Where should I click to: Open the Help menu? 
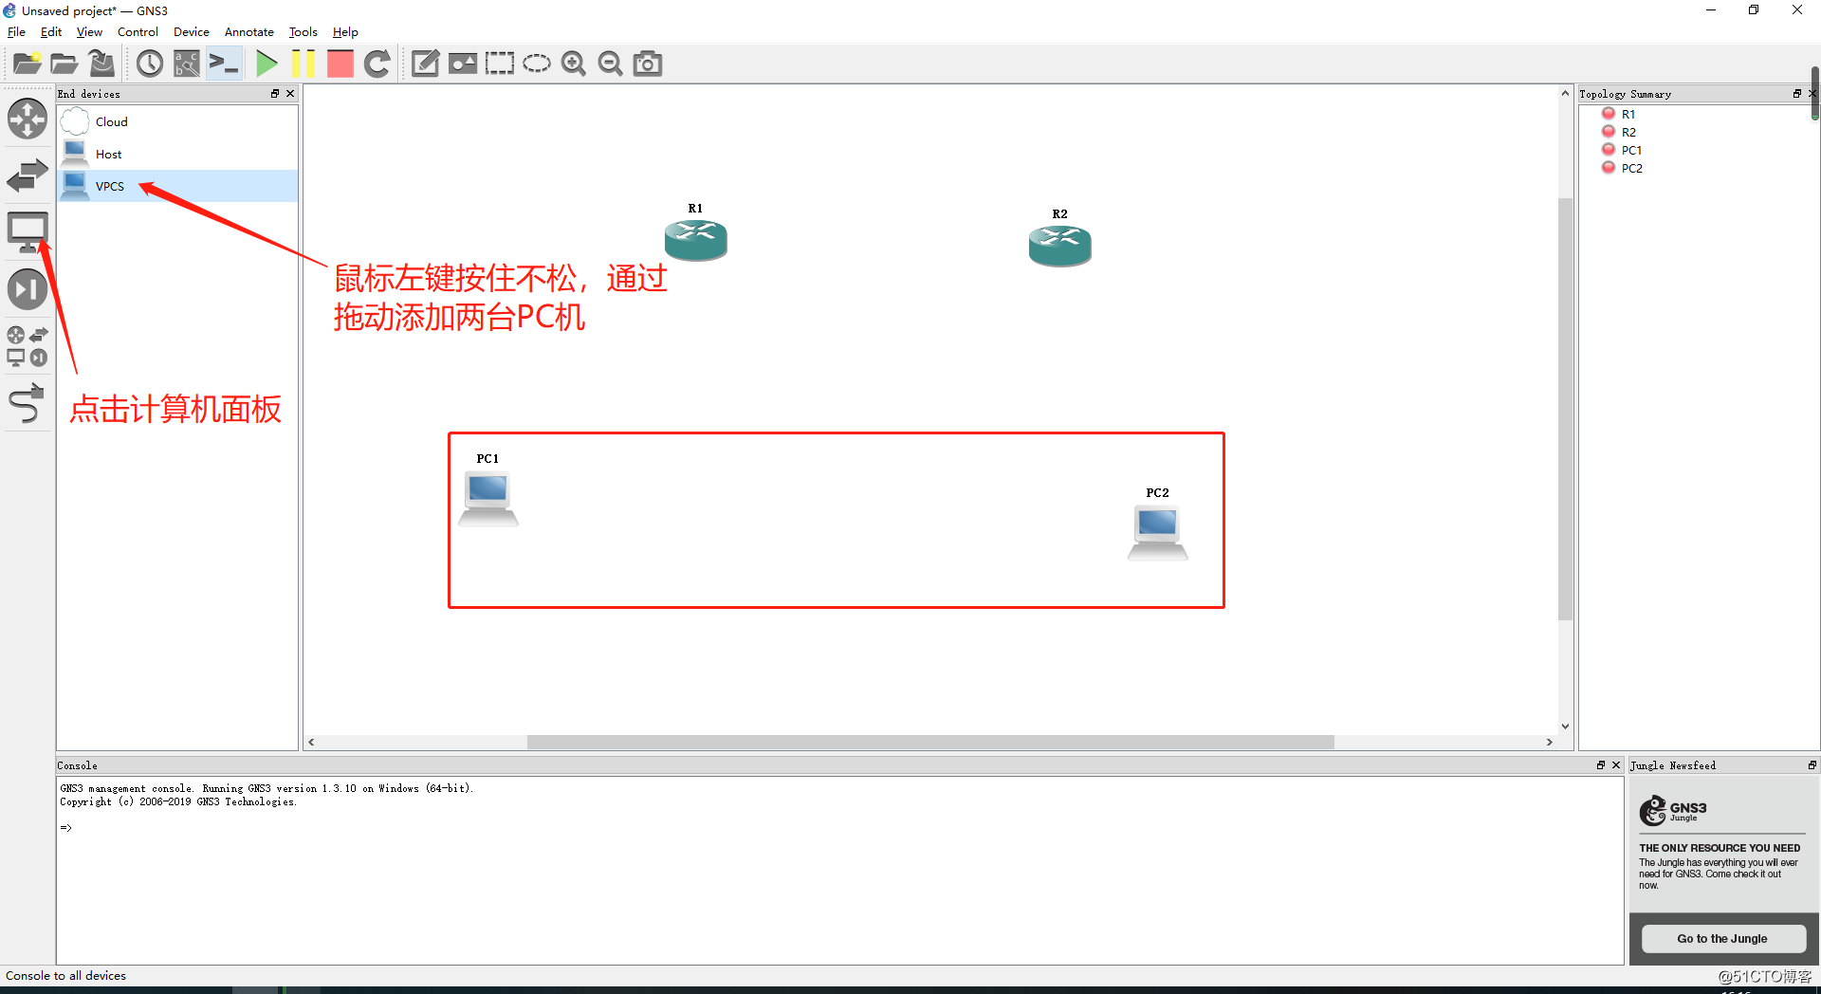(345, 32)
